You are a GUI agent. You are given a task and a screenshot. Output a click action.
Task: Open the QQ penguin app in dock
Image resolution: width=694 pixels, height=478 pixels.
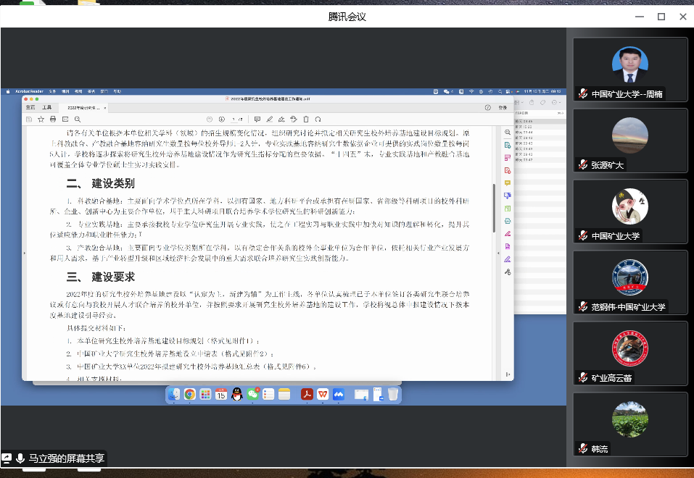coord(236,394)
